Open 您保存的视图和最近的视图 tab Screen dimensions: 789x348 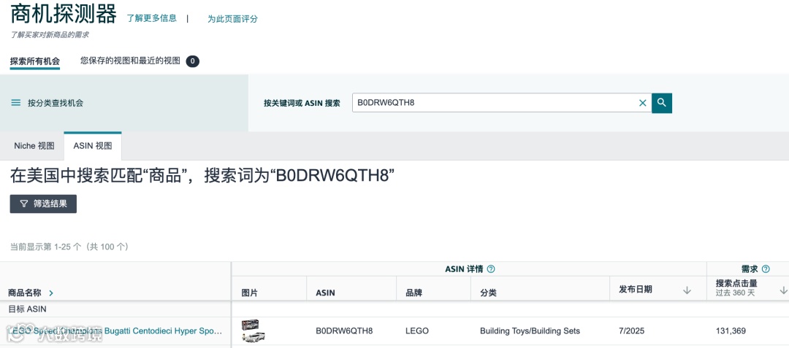click(x=130, y=61)
